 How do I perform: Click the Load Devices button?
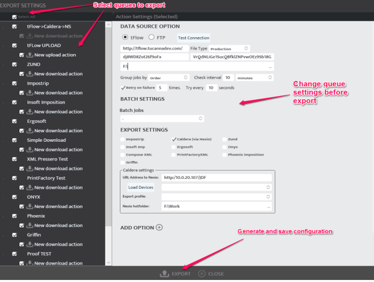tap(140, 187)
